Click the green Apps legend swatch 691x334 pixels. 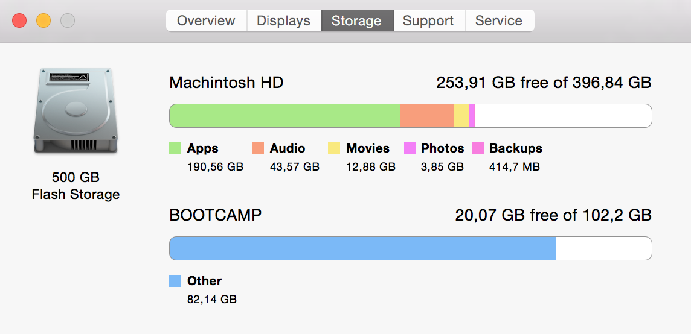tap(175, 148)
